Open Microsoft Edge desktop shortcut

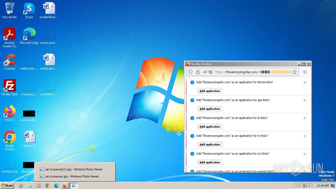pos(29,36)
